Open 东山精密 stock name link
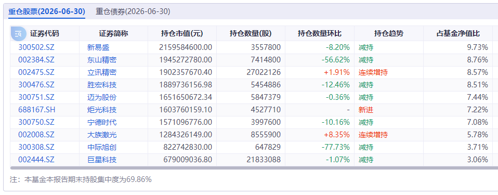498x195 pixels. [x=102, y=60]
